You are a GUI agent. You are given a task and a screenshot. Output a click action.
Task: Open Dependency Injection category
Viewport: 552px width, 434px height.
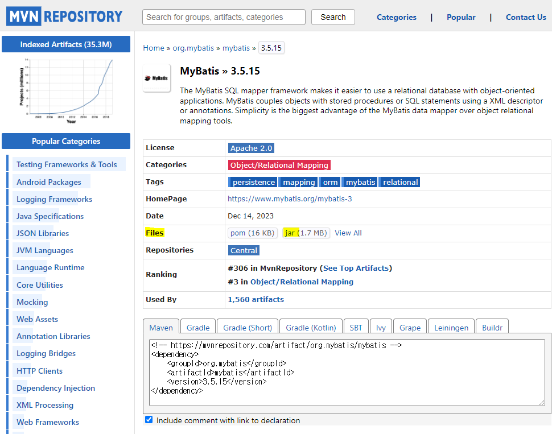pyautogui.click(x=56, y=388)
